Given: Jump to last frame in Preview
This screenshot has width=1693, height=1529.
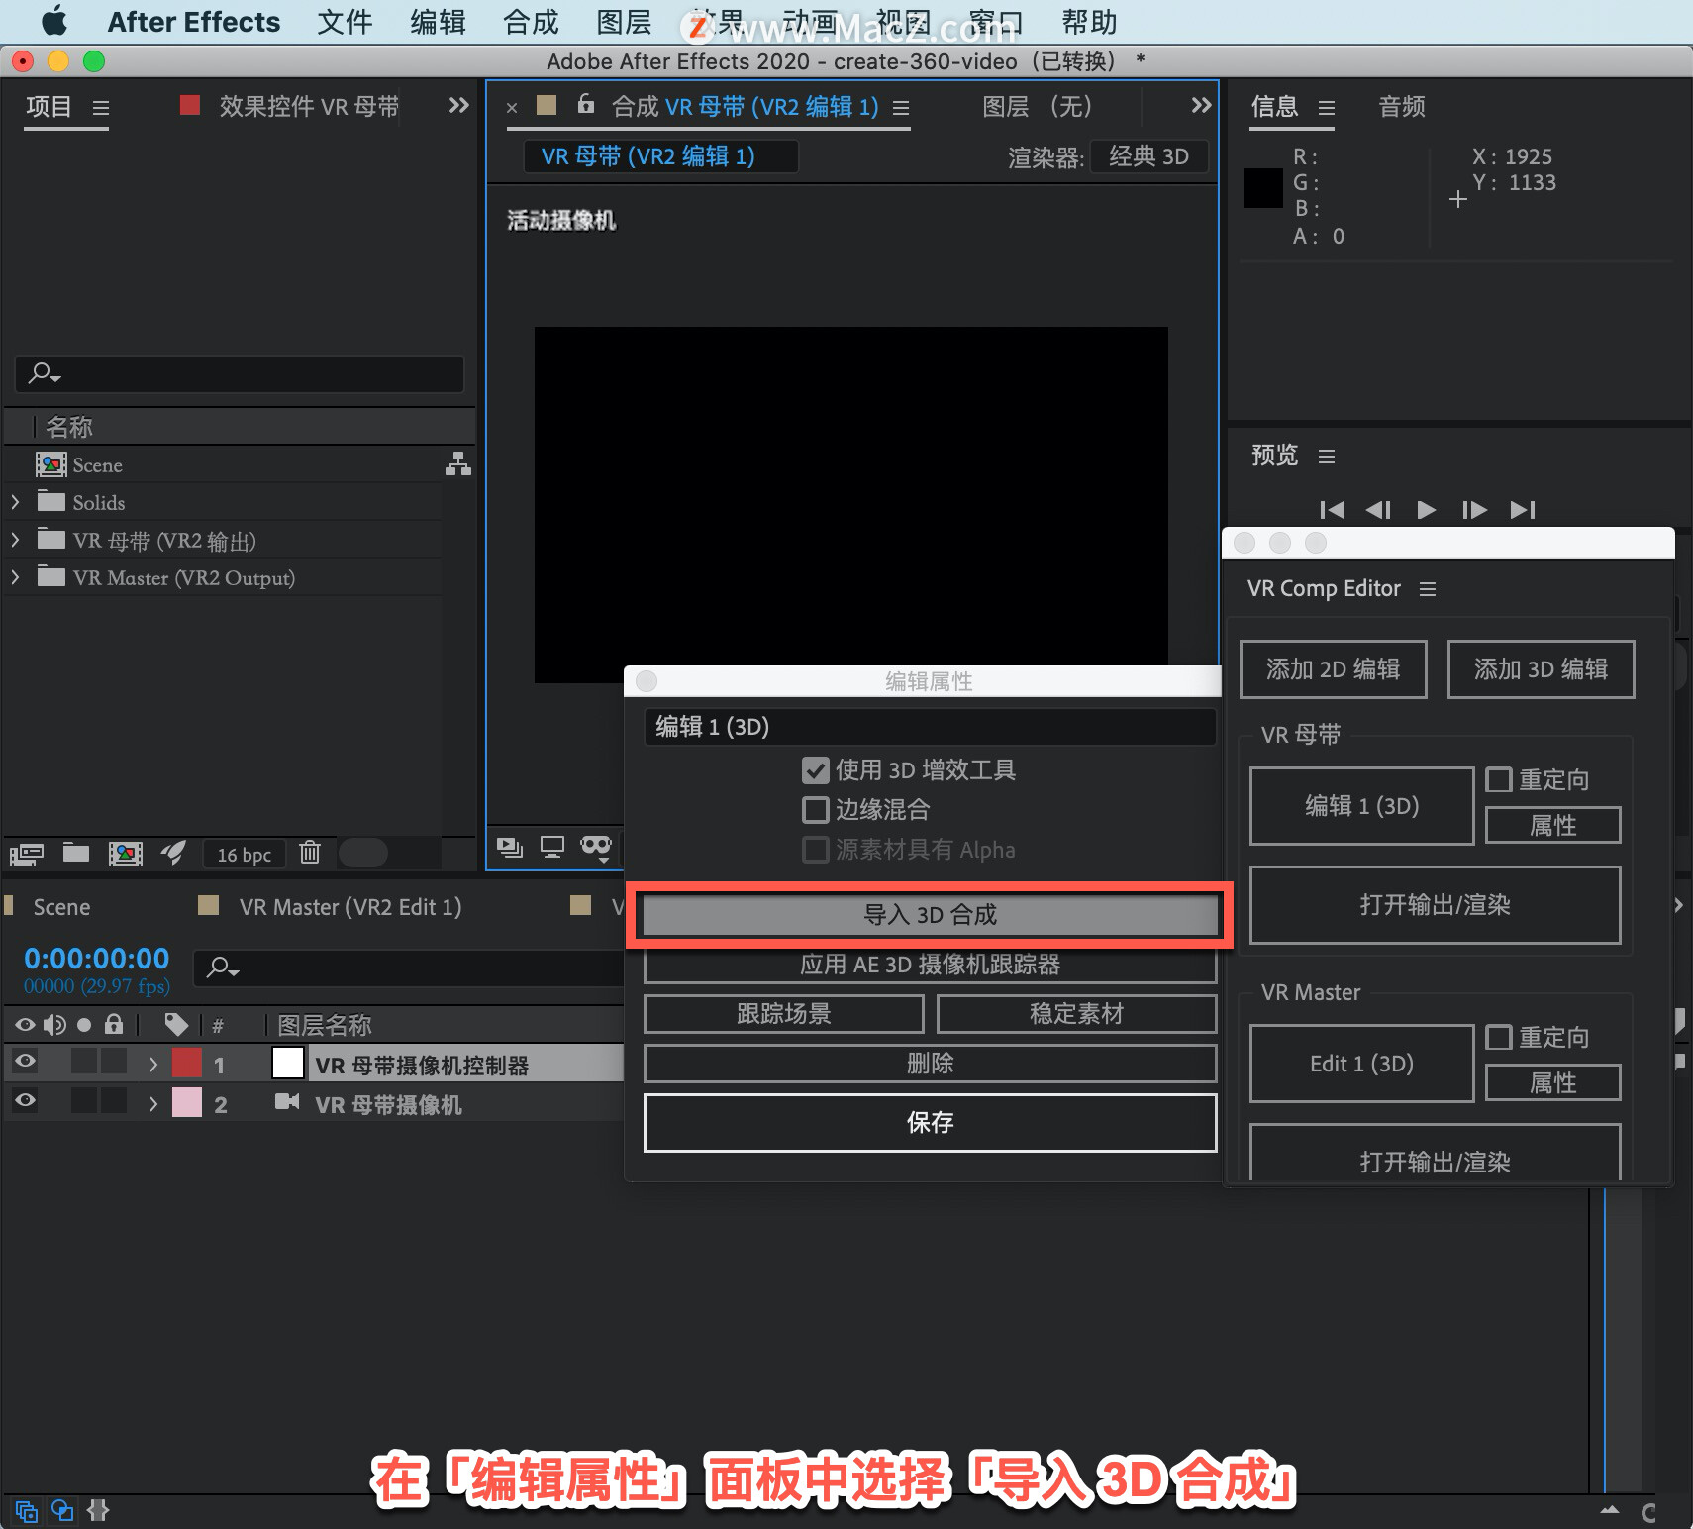Looking at the screenshot, I should (x=1523, y=510).
